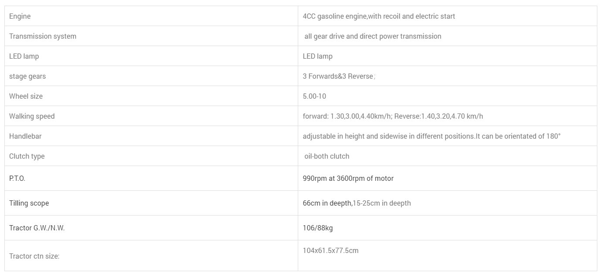Select the oil-both clutch value
Image resolution: width=603 pixels, height=276 pixels.
(x=327, y=156)
